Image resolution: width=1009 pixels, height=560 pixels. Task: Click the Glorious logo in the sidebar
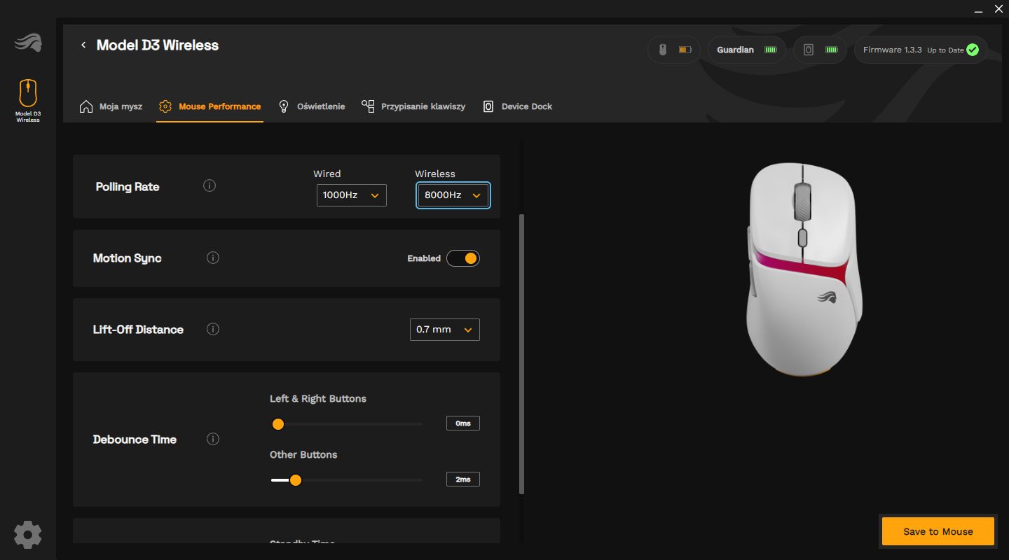point(28,43)
